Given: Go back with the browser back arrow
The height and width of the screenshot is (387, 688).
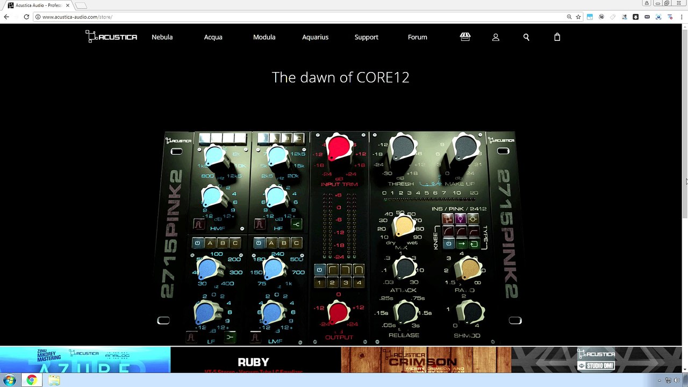Looking at the screenshot, I should tap(6, 17).
